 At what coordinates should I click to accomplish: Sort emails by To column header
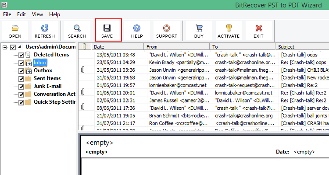(x=242, y=46)
